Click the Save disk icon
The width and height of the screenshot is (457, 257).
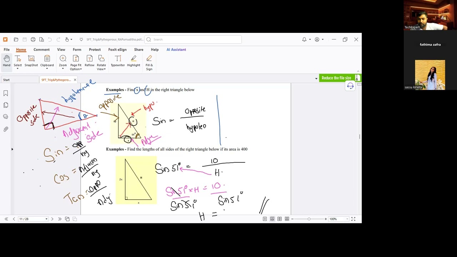coord(25,40)
